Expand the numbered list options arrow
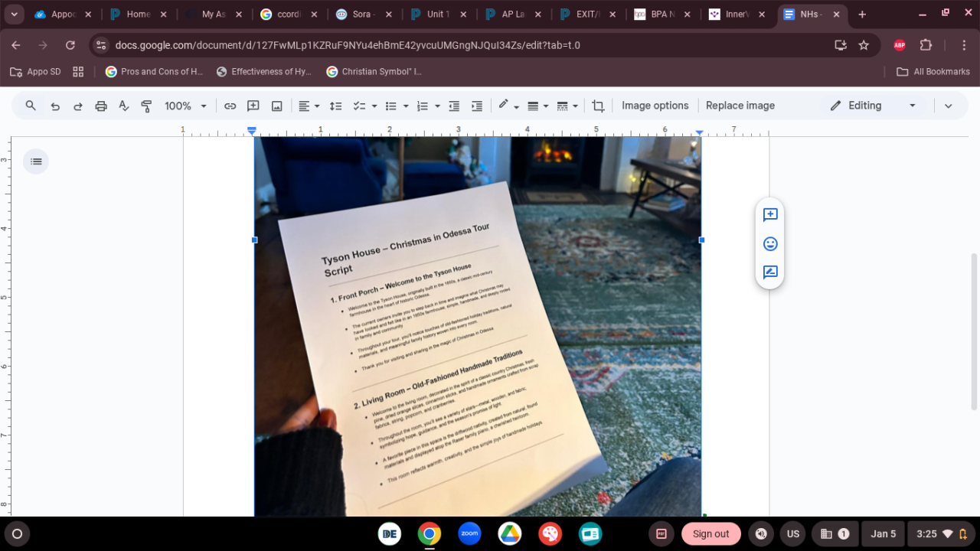Screen dimensions: 980x551 (x=437, y=106)
